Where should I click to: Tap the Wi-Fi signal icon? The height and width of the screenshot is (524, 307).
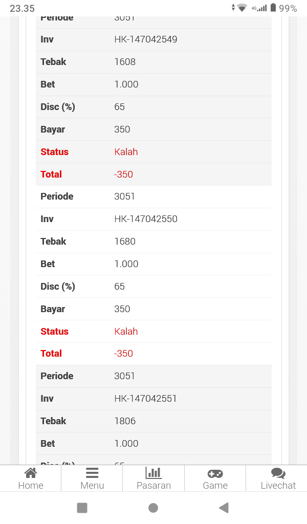[242, 8]
